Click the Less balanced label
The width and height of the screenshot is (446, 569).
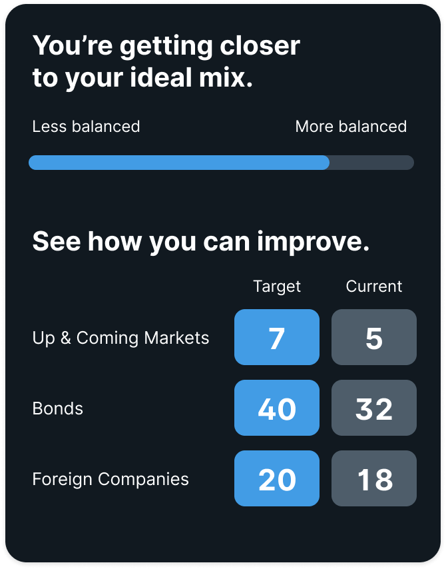click(86, 127)
